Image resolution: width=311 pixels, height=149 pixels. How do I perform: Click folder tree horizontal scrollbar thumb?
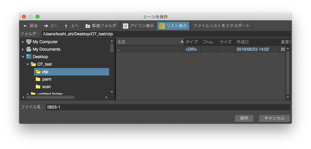(x=50, y=97)
